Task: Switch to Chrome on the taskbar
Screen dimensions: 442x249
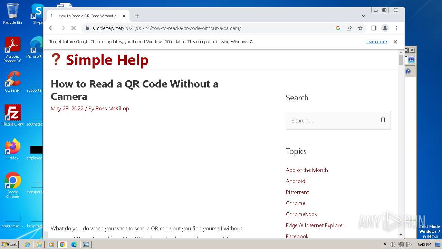Action: (x=63, y=245)
